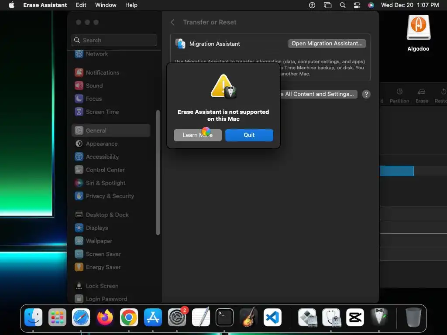This screenshot has height=335, width=447.
Task: Select Desktop & Dock in the sidebar
Action: (x=111, y=215)
